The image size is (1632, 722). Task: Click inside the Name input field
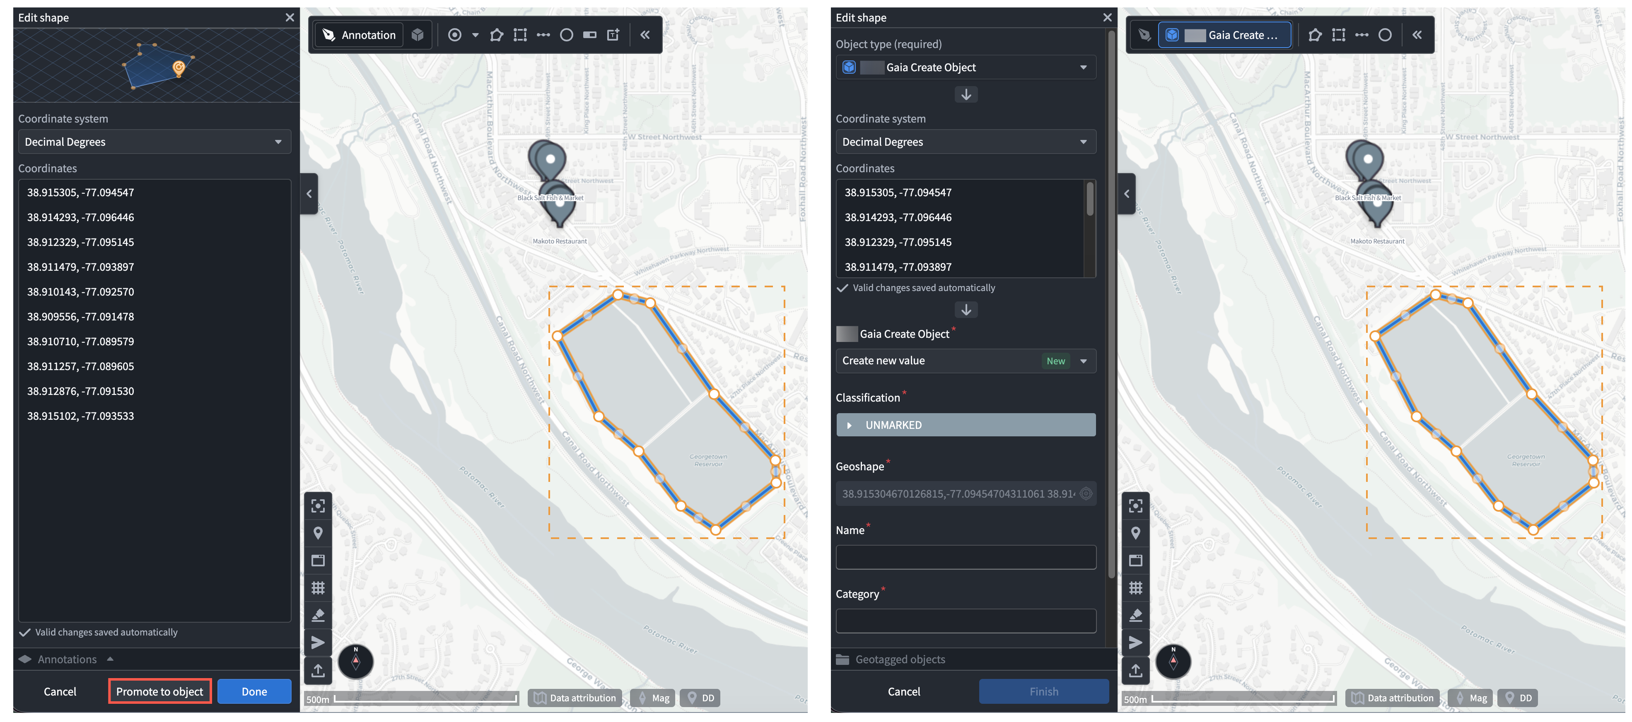[x=966, y=557]
